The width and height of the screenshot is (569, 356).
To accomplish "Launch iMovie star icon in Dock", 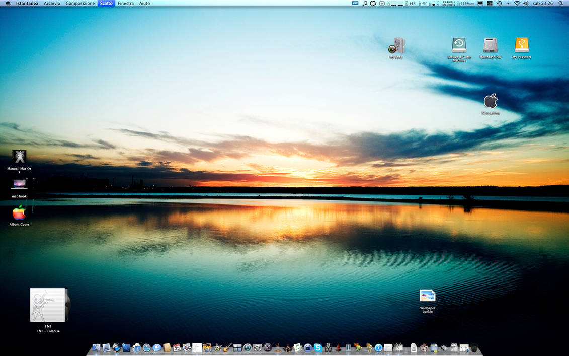I will click(218, 348).
